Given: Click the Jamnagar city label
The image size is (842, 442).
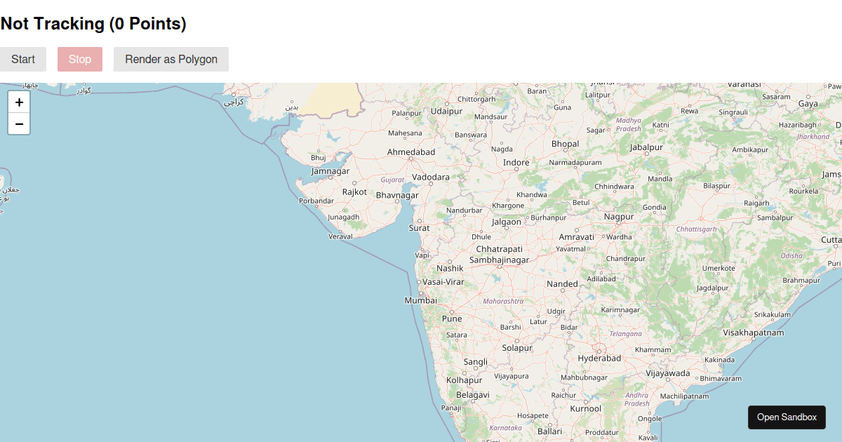Looking at the screenshot, I should coord(330,171).
